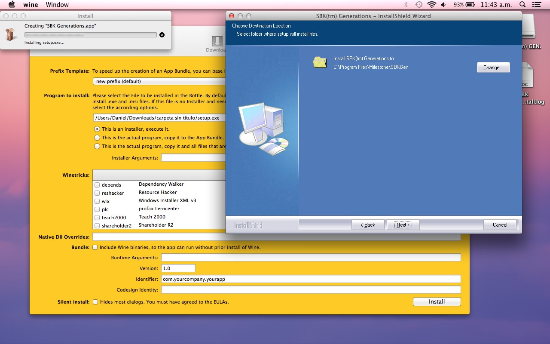Click the Download toolbar icon

(217, 44)
